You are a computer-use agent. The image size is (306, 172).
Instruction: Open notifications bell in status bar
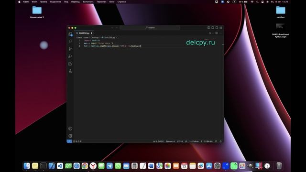pos(220,141)
